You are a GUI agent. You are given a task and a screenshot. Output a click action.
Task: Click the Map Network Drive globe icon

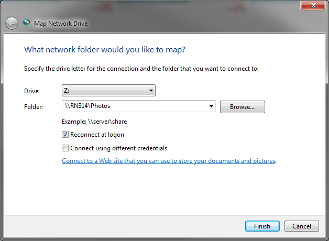[x=27, y=23]
